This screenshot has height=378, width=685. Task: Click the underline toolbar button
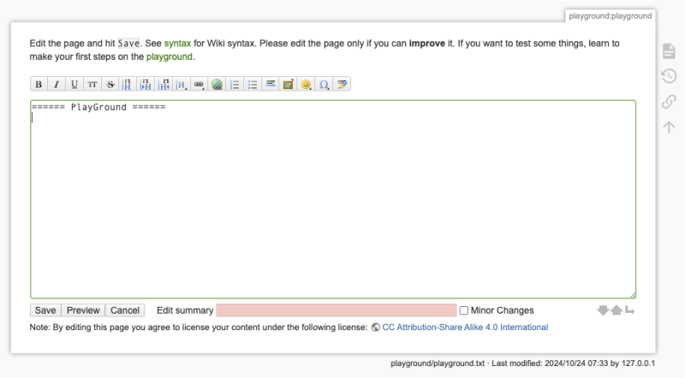[x=74, y=84]
